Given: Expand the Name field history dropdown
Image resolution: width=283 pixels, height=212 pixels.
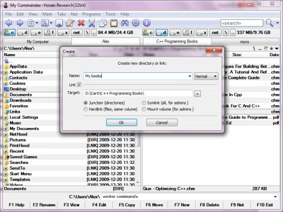Looking at the screenshot, I should 190,76.
